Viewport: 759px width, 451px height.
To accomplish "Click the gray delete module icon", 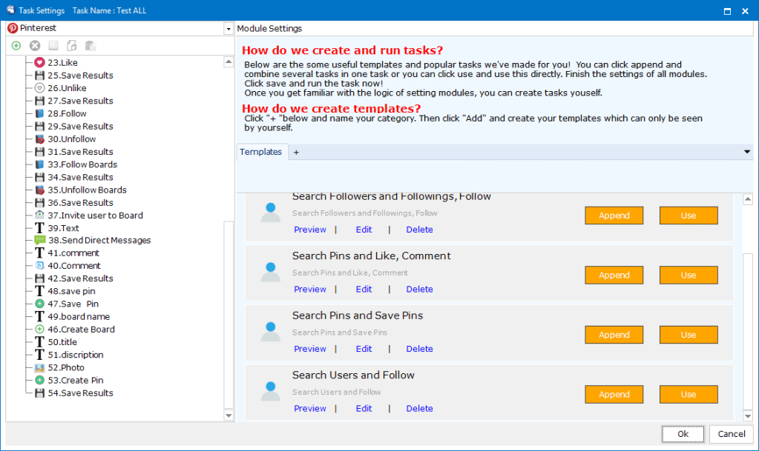I will click(x=34, y=46).
